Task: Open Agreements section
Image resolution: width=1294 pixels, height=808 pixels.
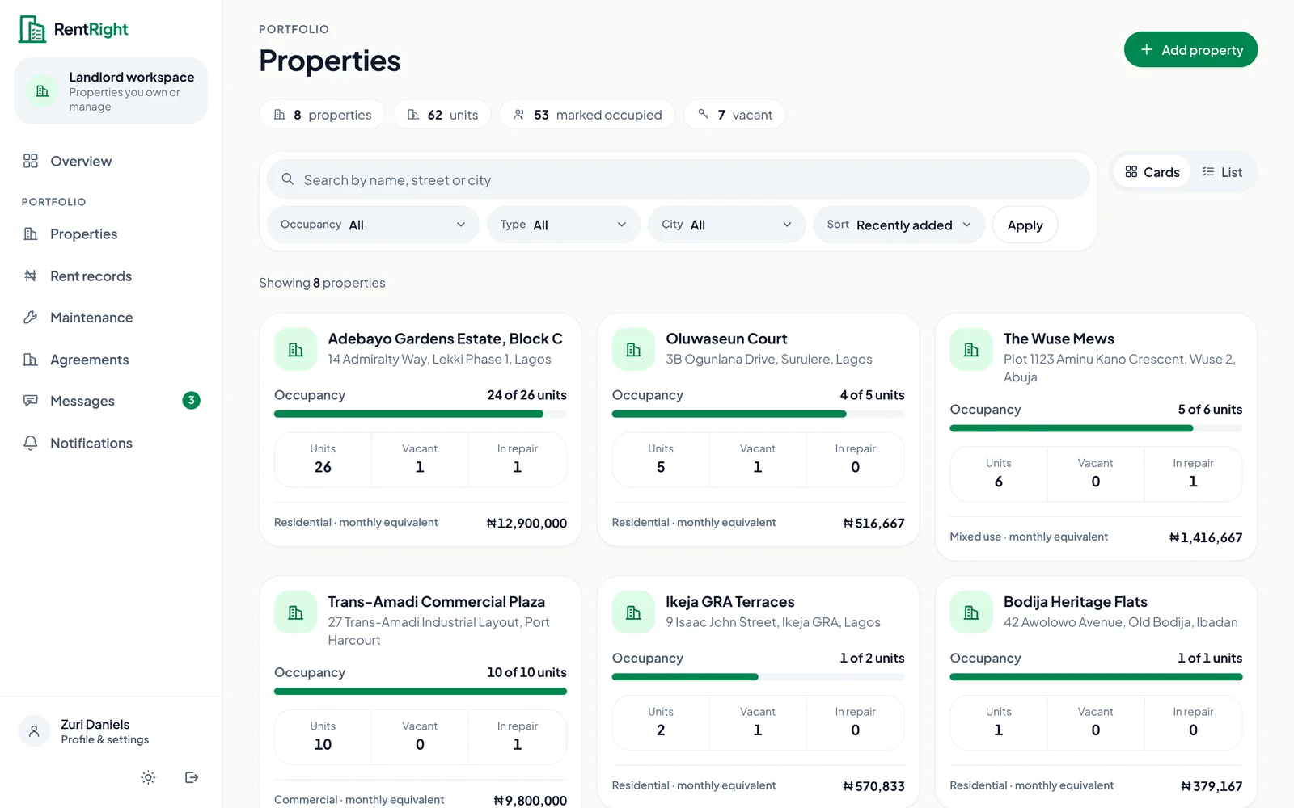Action: point(111,360)
